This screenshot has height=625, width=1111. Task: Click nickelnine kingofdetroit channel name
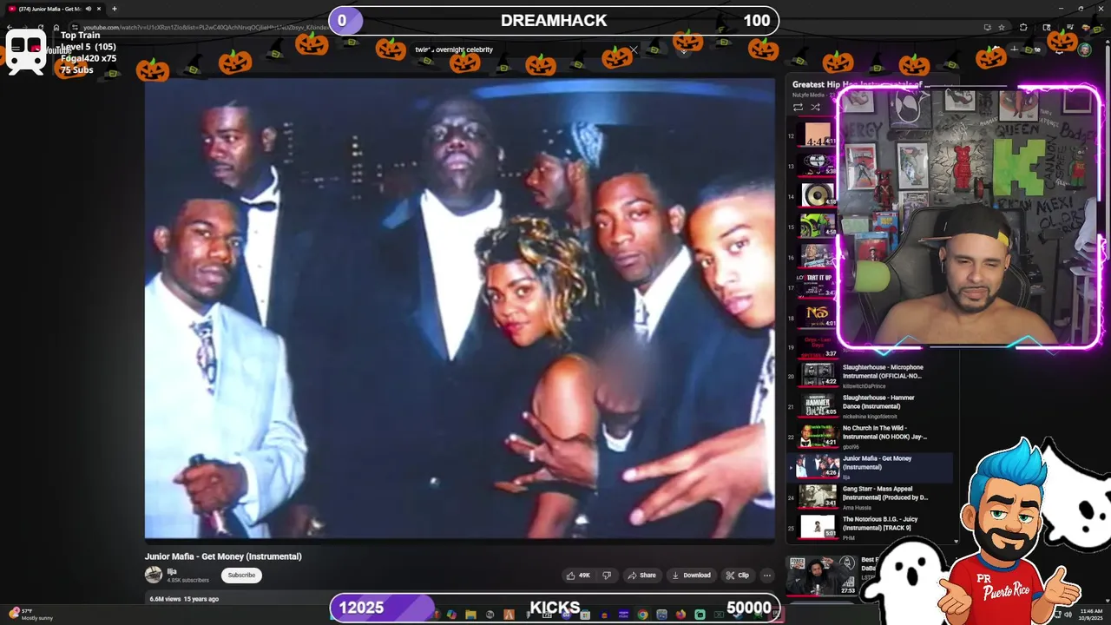tap(869, 416)
